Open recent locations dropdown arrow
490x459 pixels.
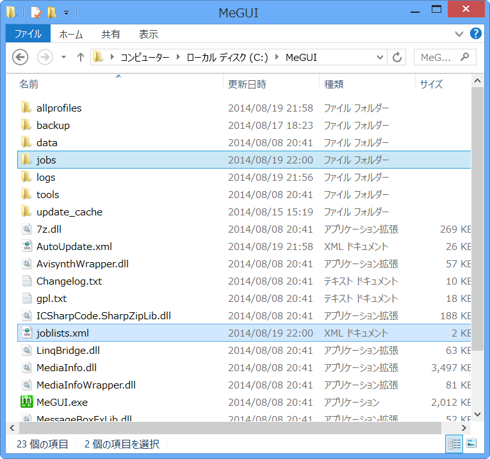[x=64, y=57]
